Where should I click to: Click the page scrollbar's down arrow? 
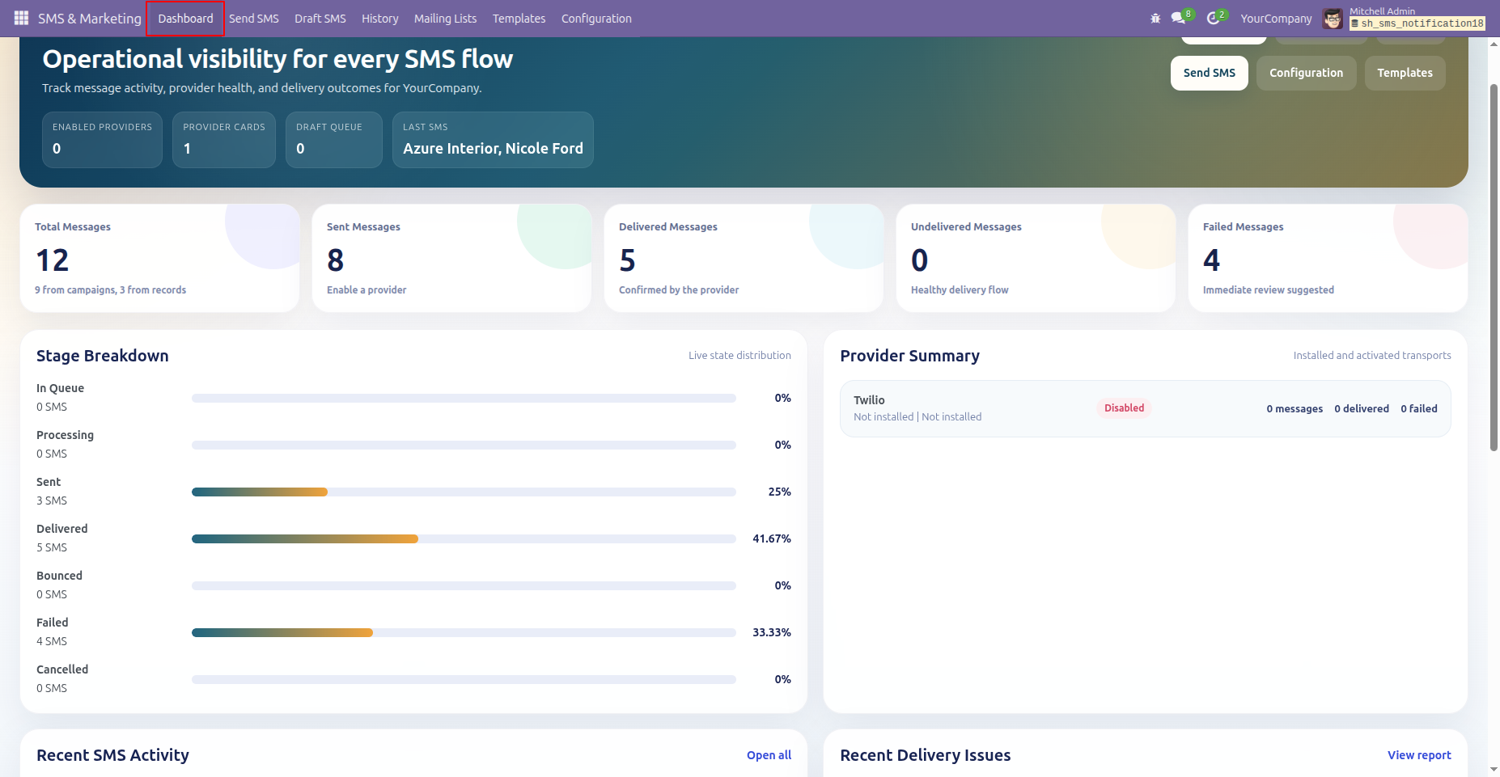[1494, 770]
